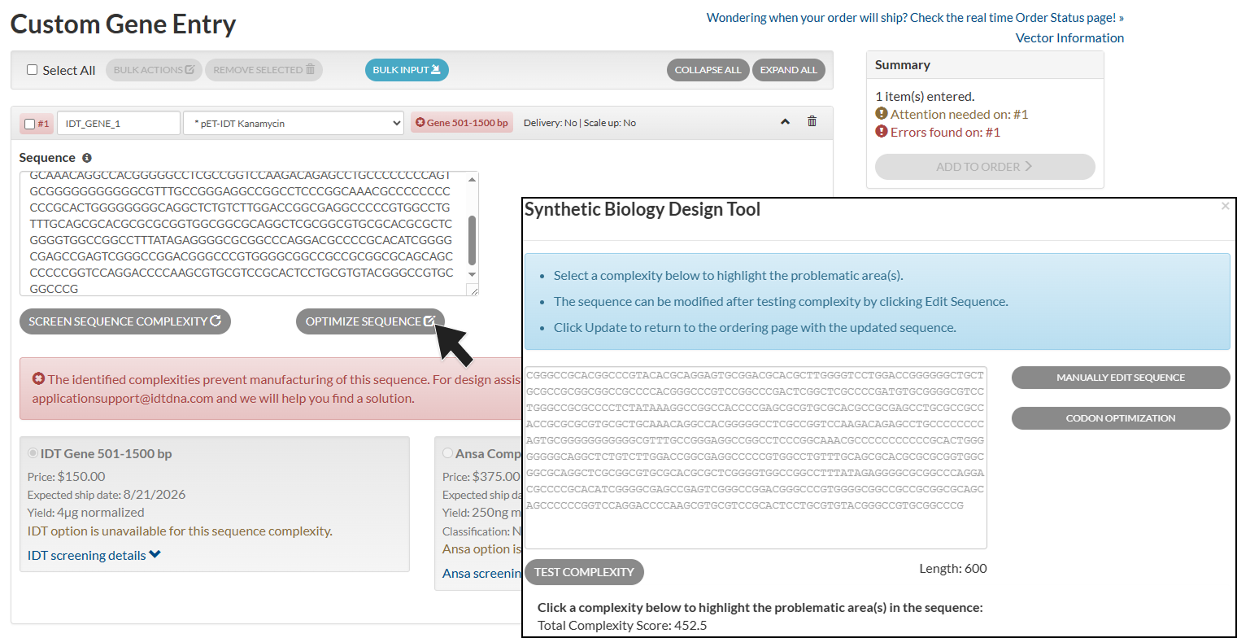The image size is (1237, 638).
Task: Click the 'Price: $150.00' text
Action: tap(67, 476)
